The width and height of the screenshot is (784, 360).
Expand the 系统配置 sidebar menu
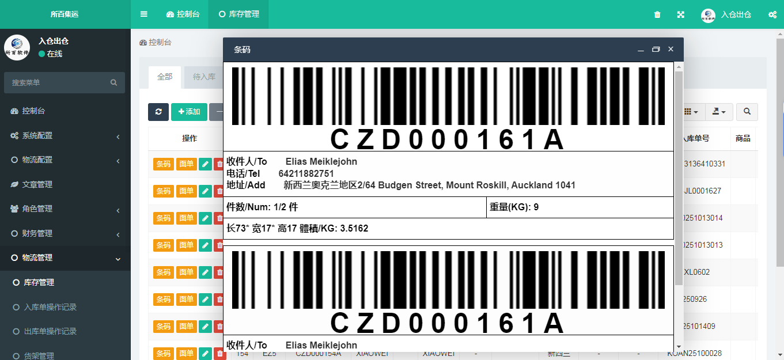[x=65, y=136]
